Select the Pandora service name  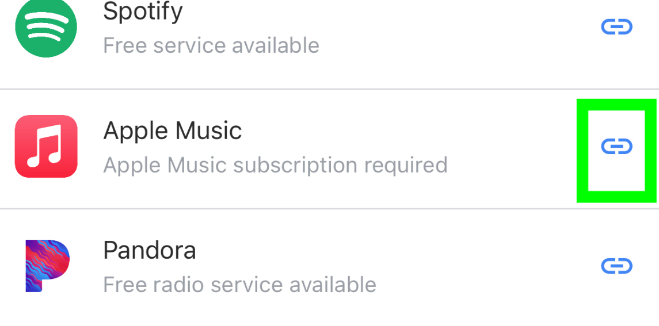(150, 250)
